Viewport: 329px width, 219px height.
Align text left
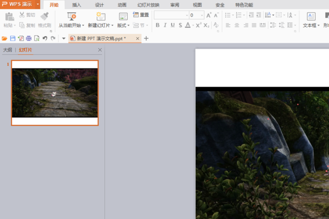pos(228,25)
